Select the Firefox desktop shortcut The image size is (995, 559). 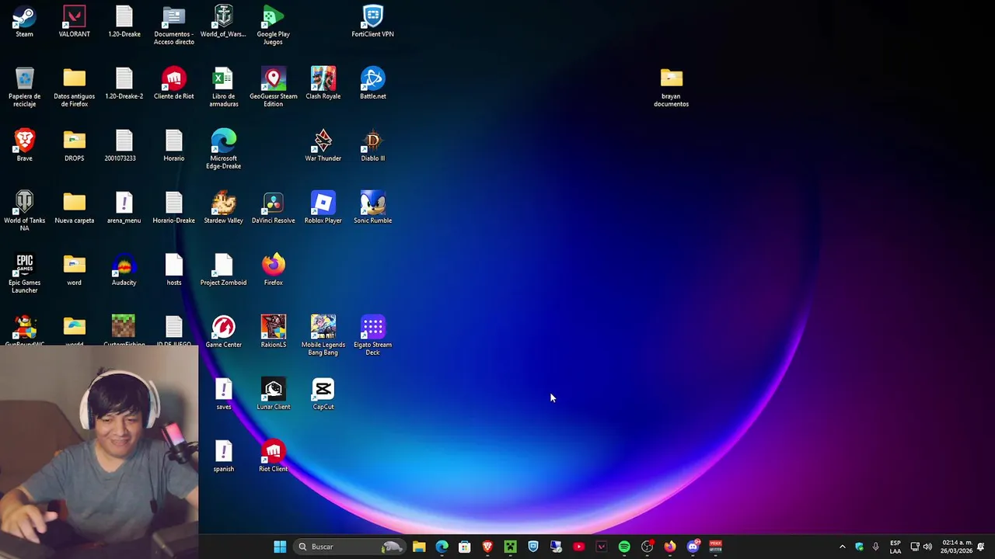tap(273, 269)
